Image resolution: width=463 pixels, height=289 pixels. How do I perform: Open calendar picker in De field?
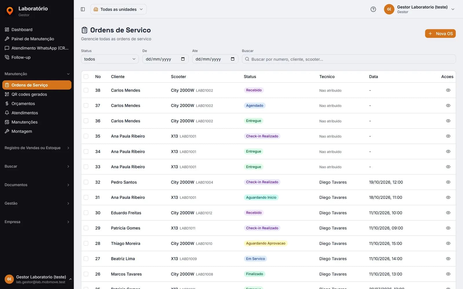click(x=183, y=59)
